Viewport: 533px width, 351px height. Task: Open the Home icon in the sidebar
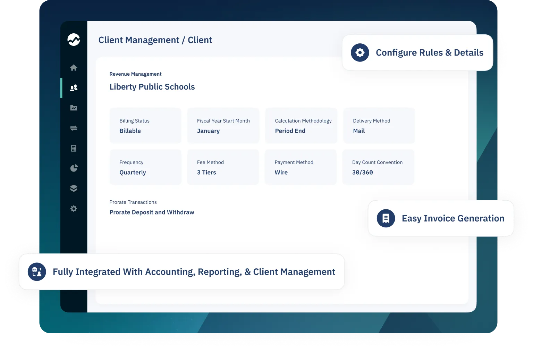click(74, 68)
